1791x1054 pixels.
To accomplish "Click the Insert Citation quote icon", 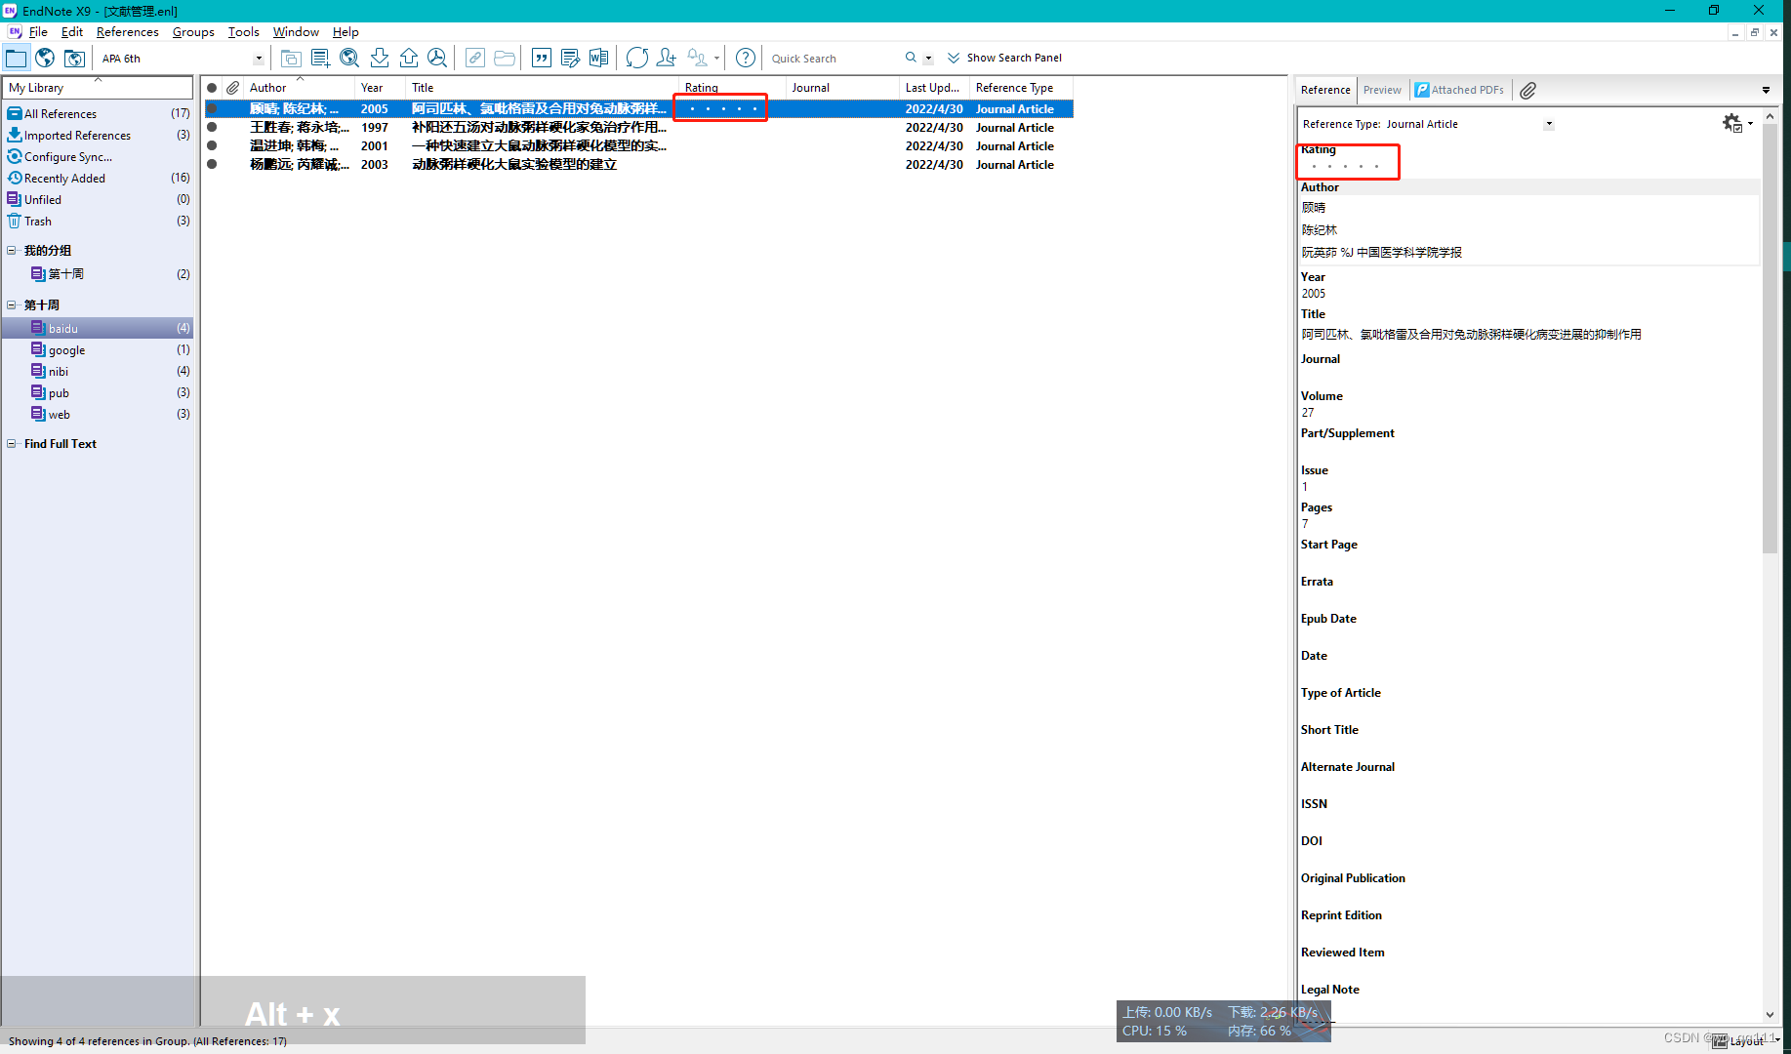I will click(542, 58).
